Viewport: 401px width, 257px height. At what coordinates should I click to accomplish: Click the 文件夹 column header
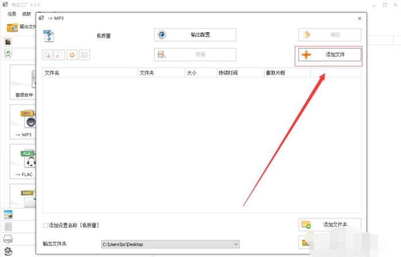pos(161,73)
